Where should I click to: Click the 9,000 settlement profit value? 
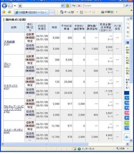pos(109,47)
